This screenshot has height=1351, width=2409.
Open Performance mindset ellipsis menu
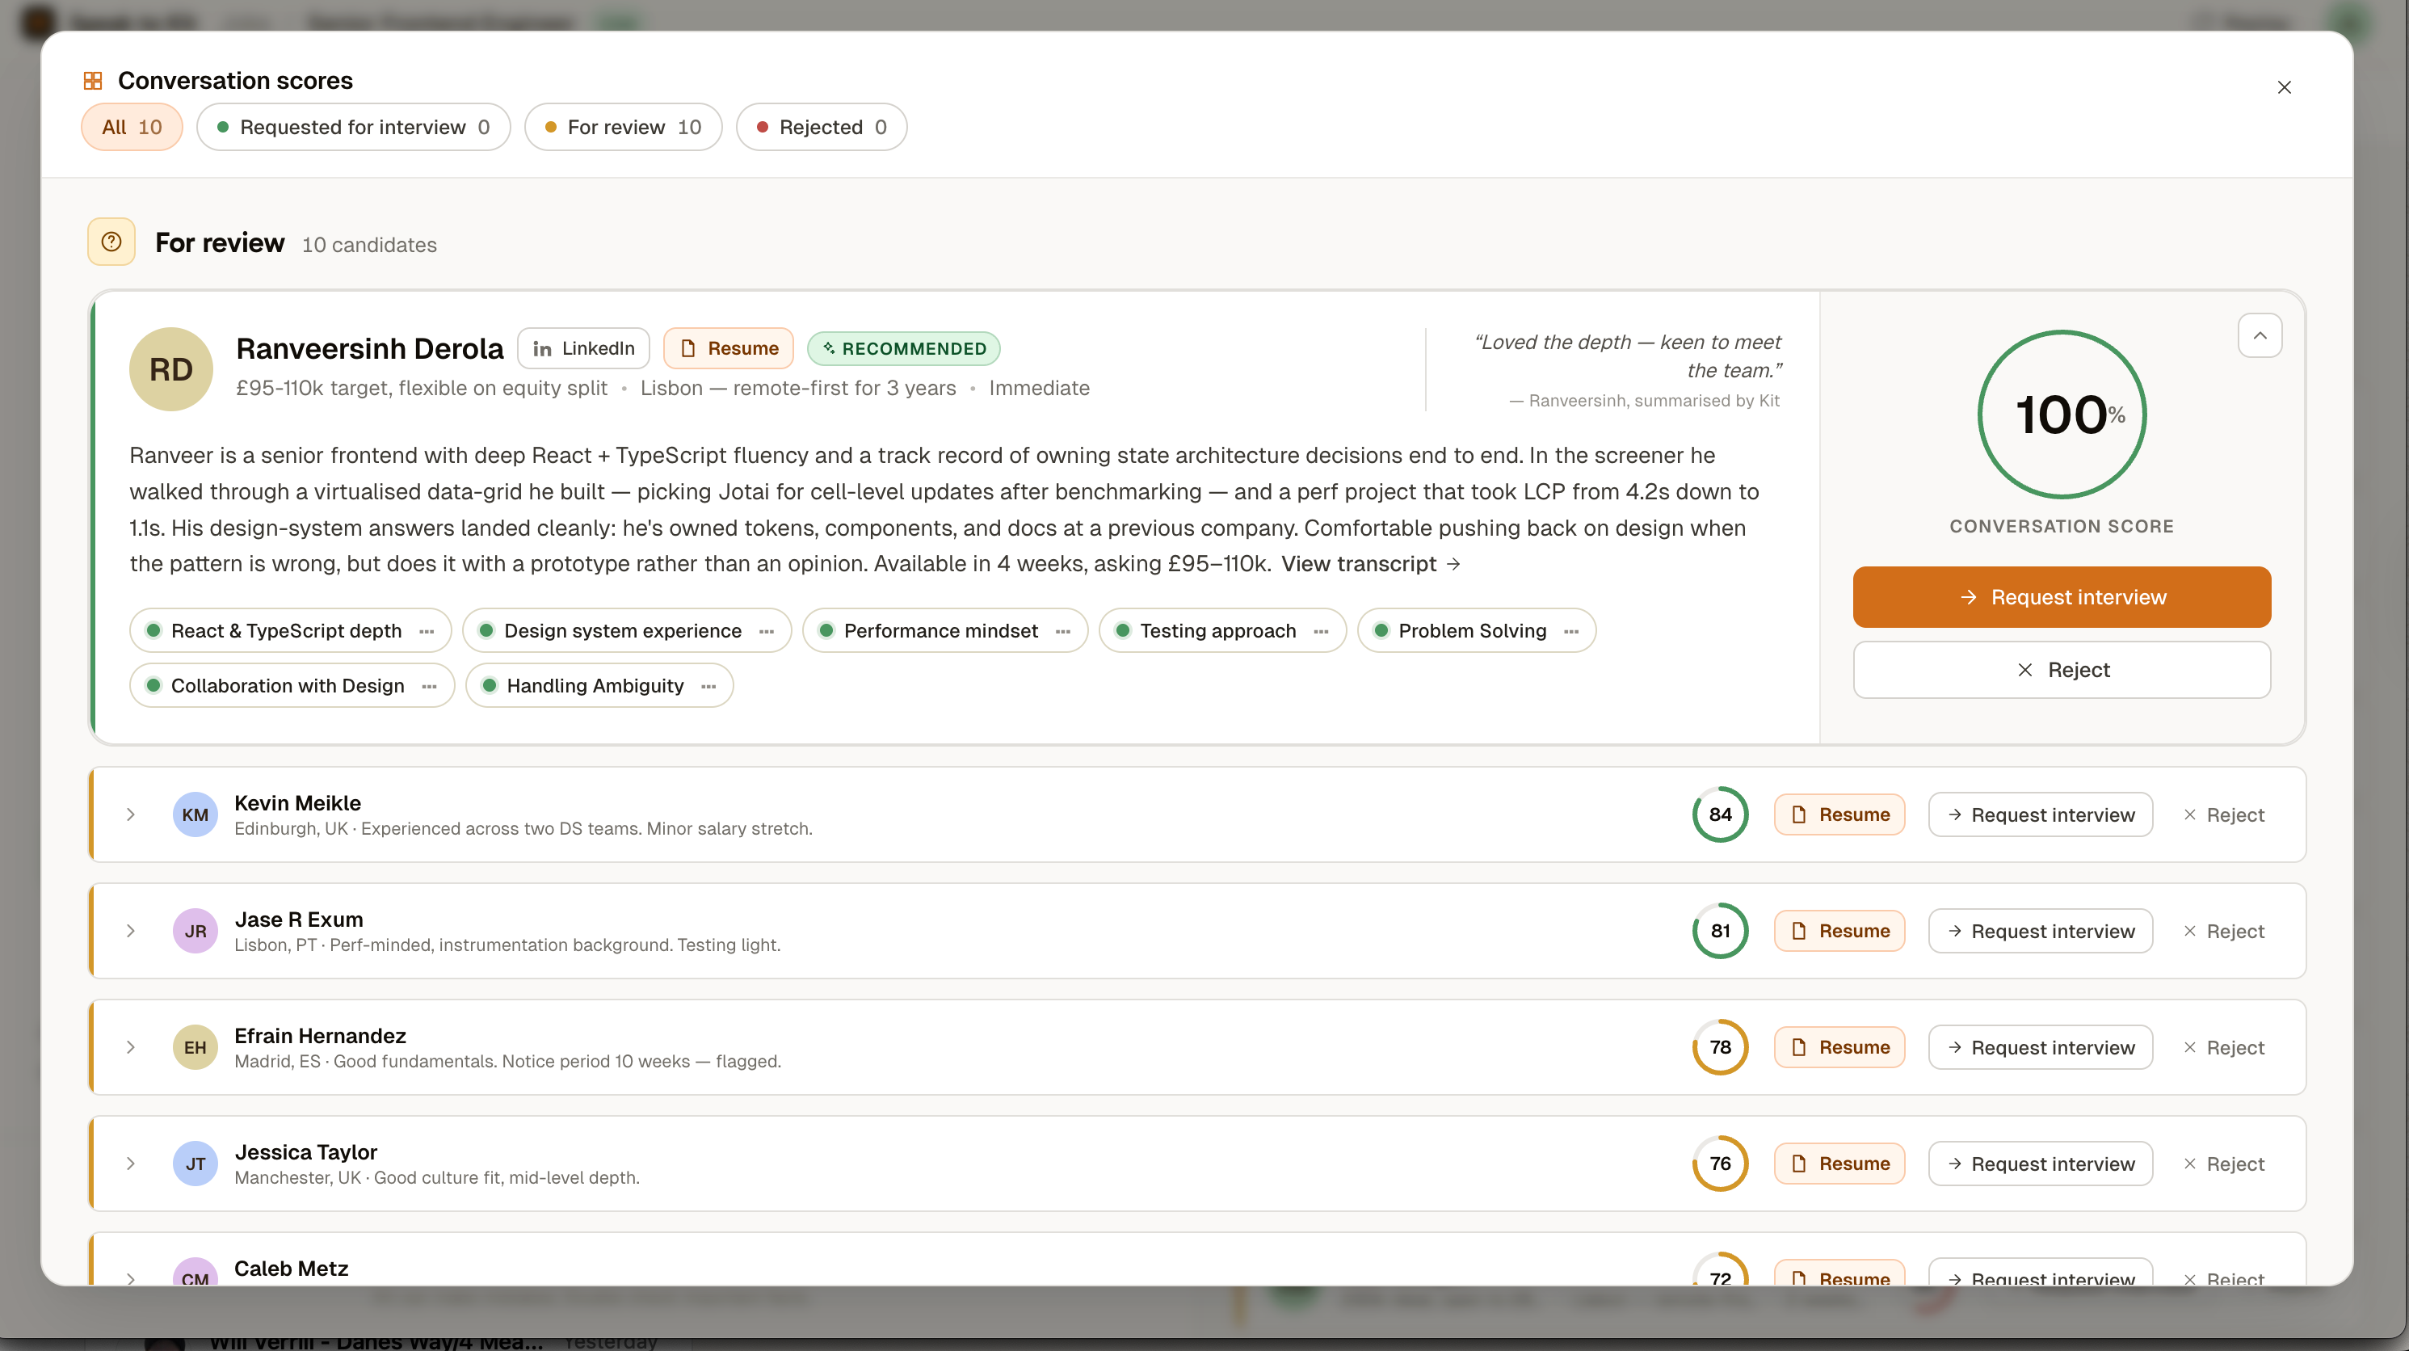coord(1063,630)
